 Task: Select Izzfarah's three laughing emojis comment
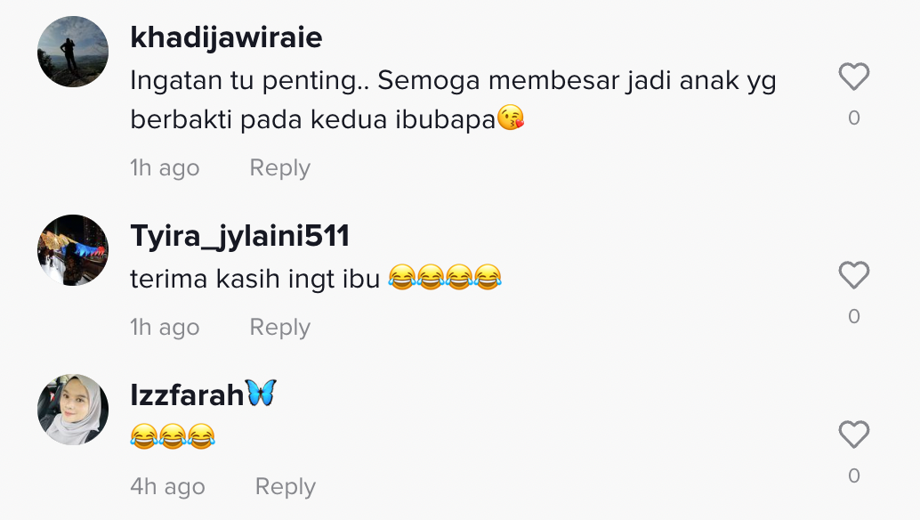tap(173, 436)
